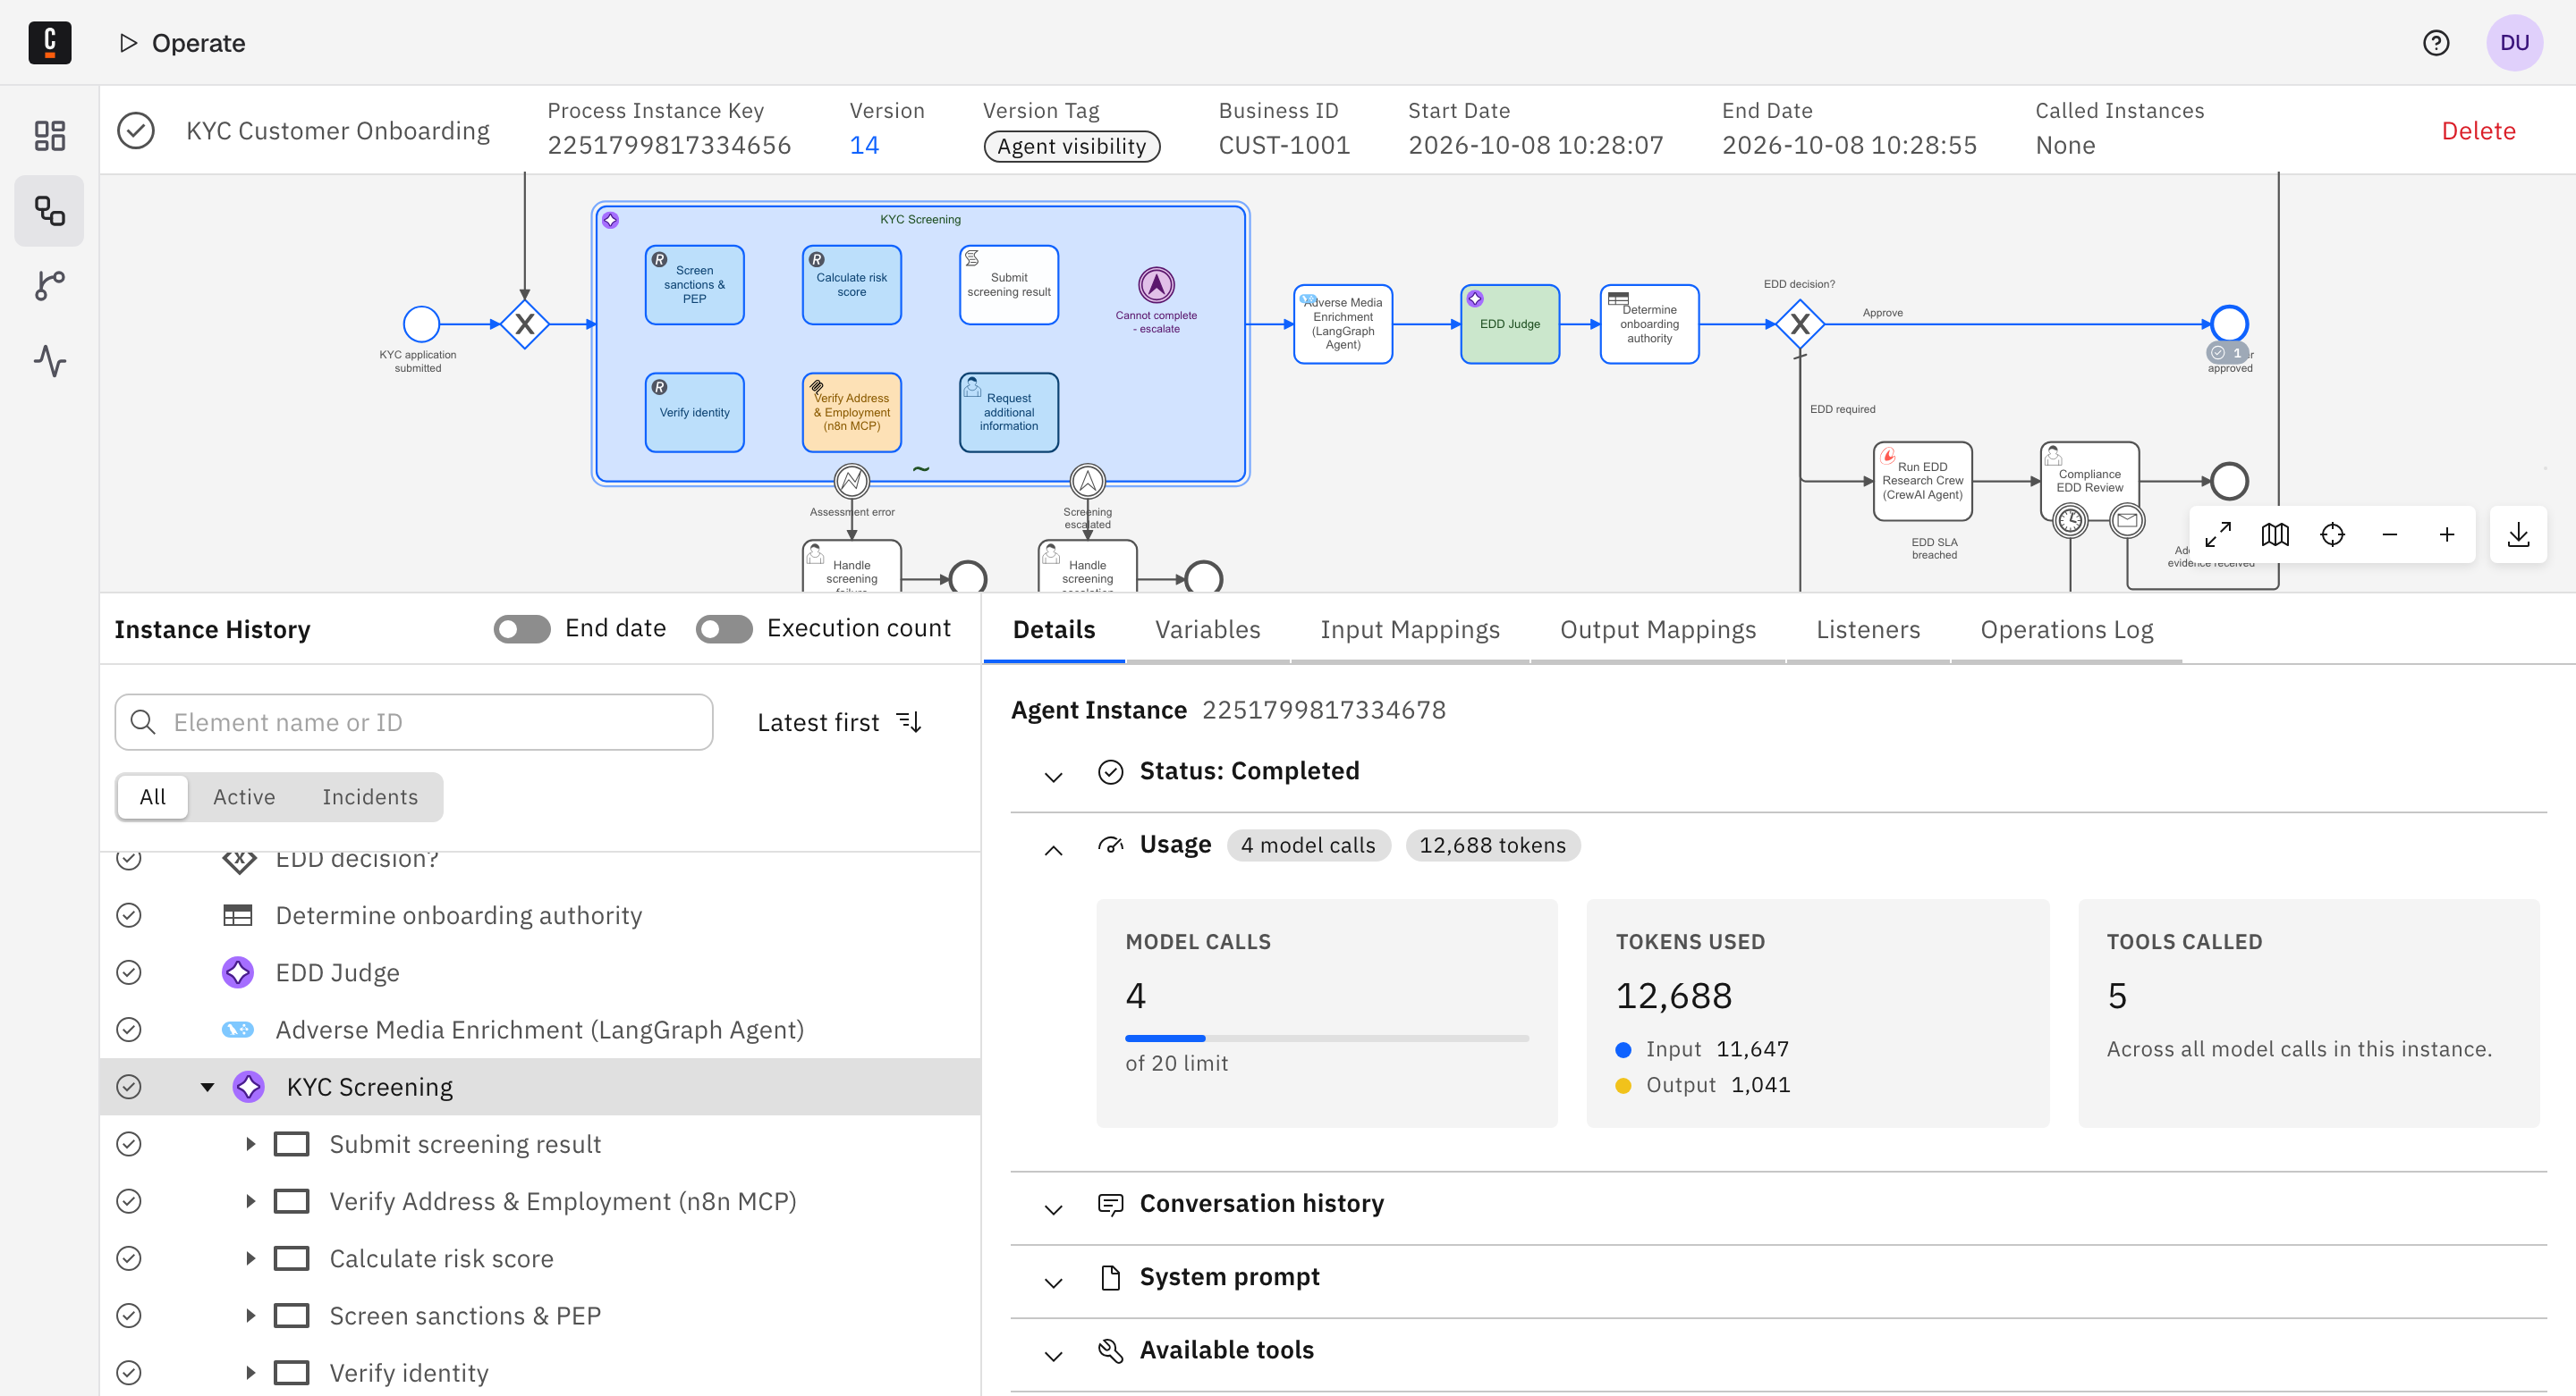
Task: Select the EDD Judge task in diagram
Action: (1509, 324)
